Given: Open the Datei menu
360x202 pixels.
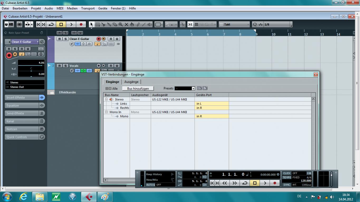Looking at the screenshot, I should [x=5, y=8].
